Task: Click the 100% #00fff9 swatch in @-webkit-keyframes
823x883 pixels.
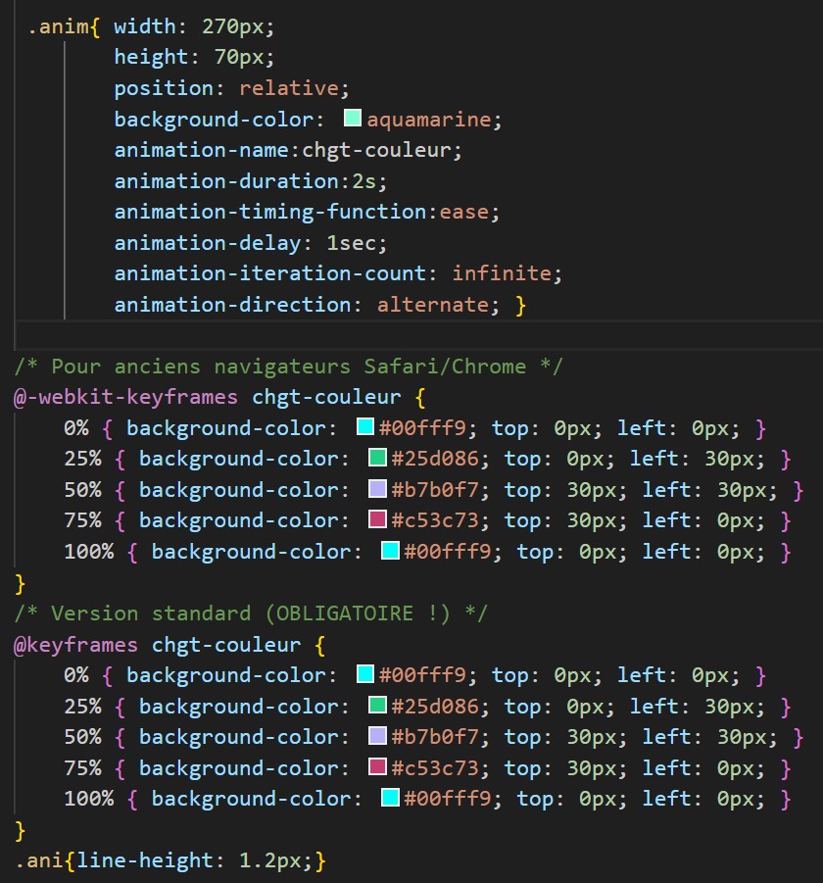Action: pyautogui.click(x=390, y=552)
